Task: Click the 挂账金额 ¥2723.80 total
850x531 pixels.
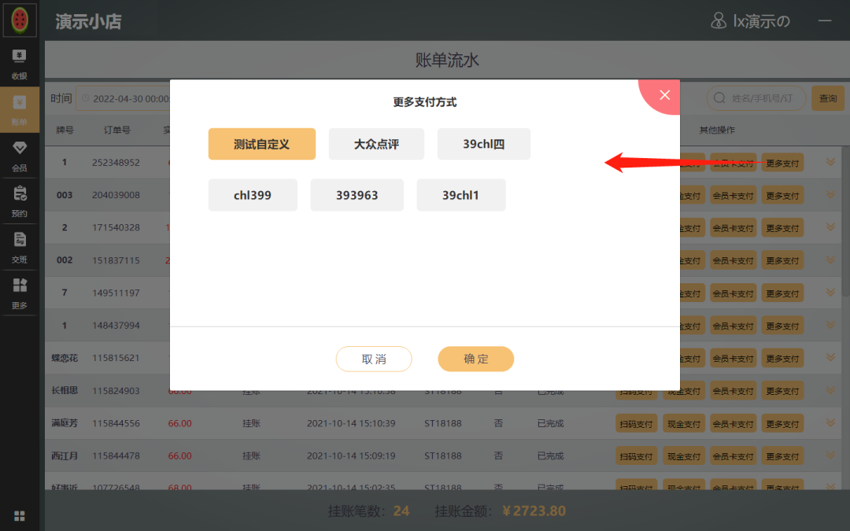Action: [x=501, y=511]
